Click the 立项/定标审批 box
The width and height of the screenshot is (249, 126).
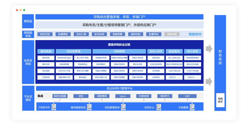(x=156, y=64)
